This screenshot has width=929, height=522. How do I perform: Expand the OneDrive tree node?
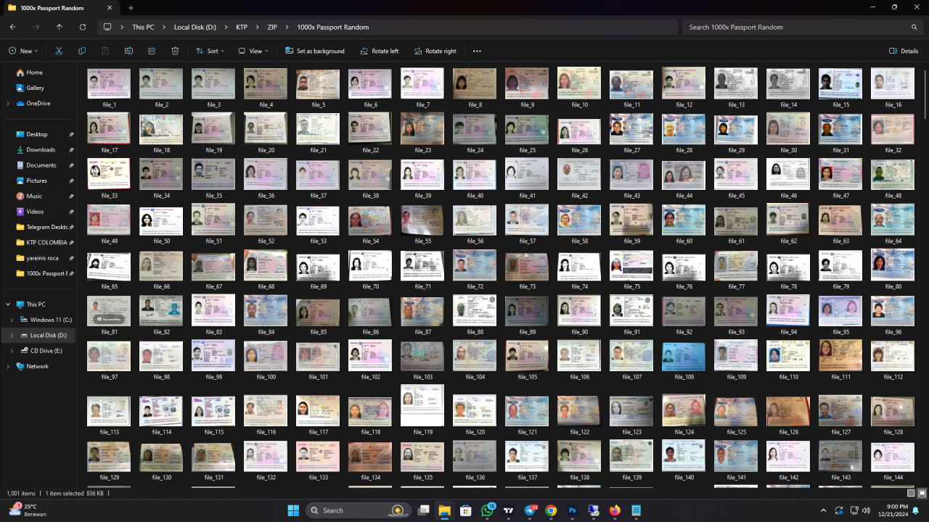point(8,104)
